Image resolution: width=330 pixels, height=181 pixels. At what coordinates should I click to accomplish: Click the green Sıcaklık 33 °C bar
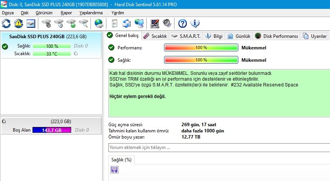tap(52, 54)
